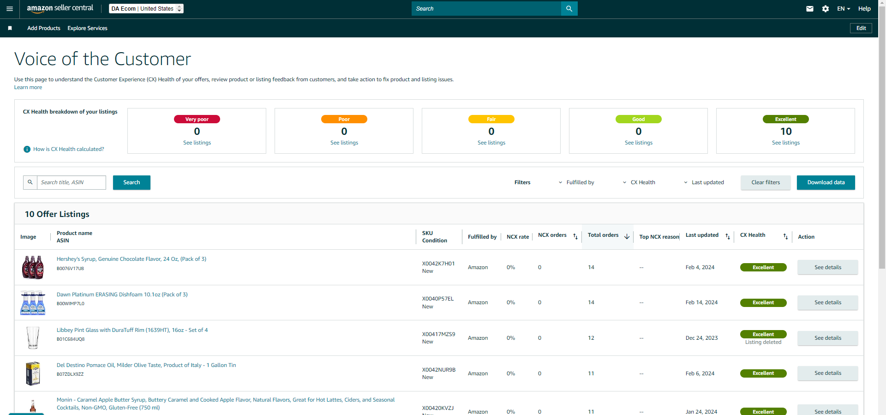Click the 'Listing deleted' text in Libbey row

point(763,342)
